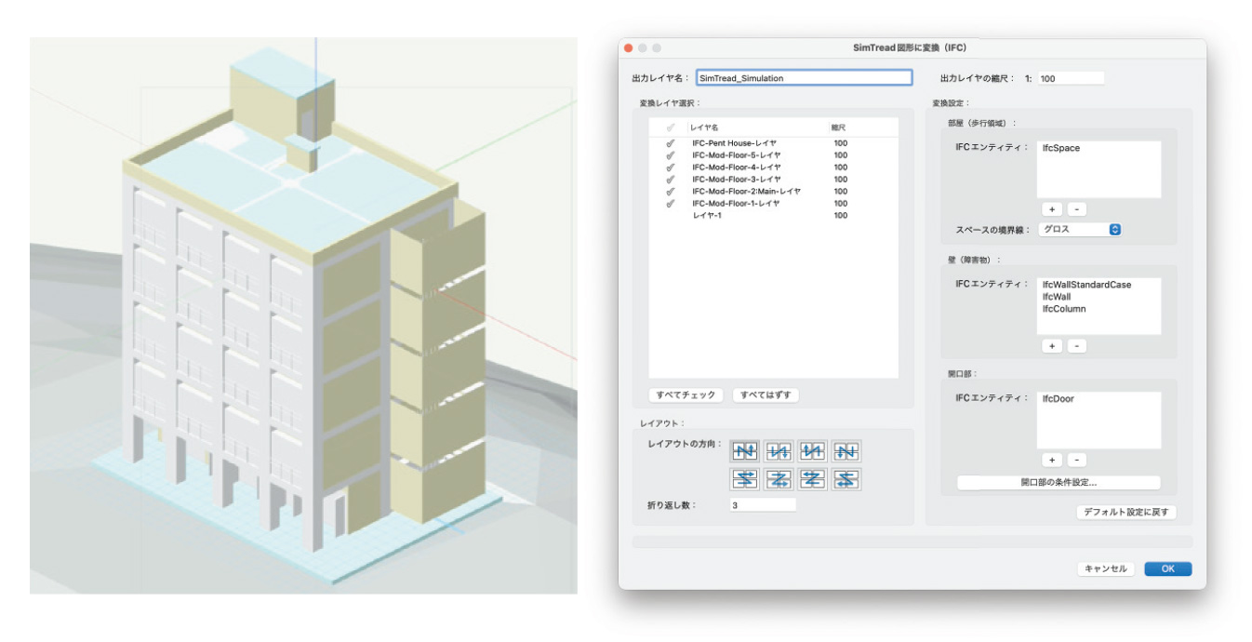Choose the second layout direction icon in top row
The image size is (1252, 642).
pyautogui.click(x=779, y=451)
